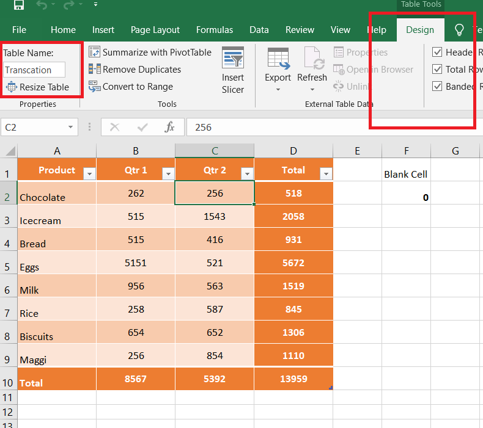Click cell F2 containing 0

click(407, 193)
